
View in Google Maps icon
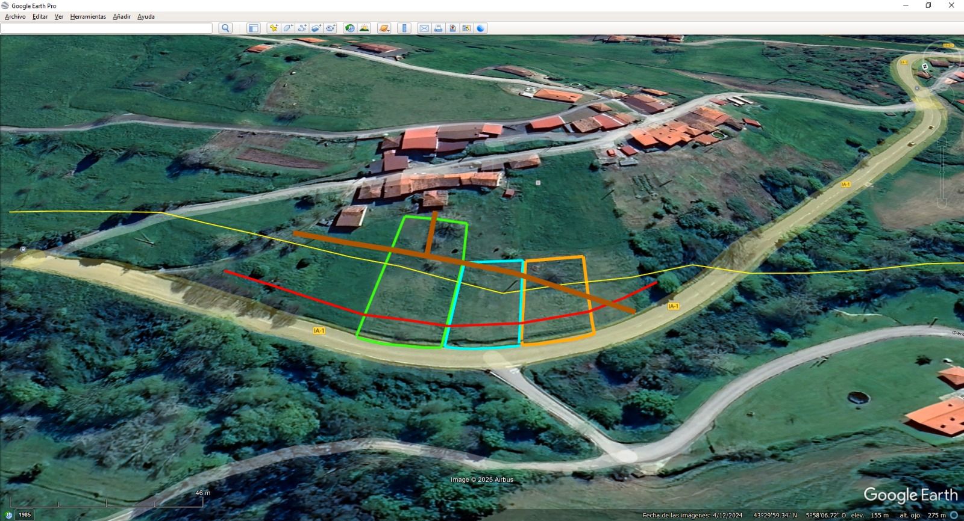pos(466,28)
